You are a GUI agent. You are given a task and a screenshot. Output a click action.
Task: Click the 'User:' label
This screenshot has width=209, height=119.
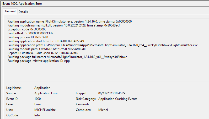click(x=10, y=110)
